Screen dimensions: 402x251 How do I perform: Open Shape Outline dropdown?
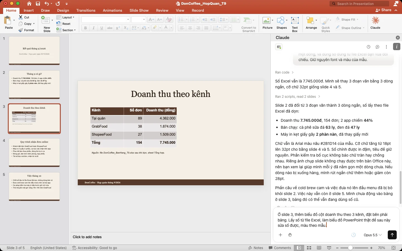(364, 28)
